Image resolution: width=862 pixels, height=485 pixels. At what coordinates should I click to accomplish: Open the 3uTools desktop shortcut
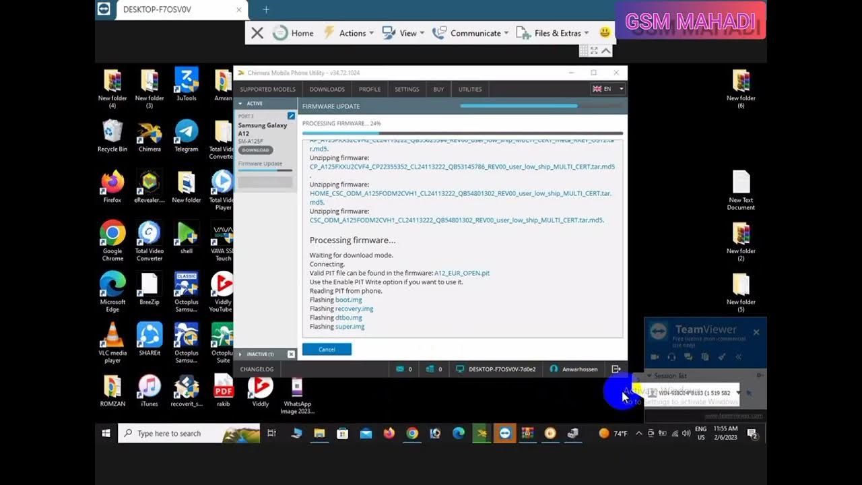coord(187,84)
